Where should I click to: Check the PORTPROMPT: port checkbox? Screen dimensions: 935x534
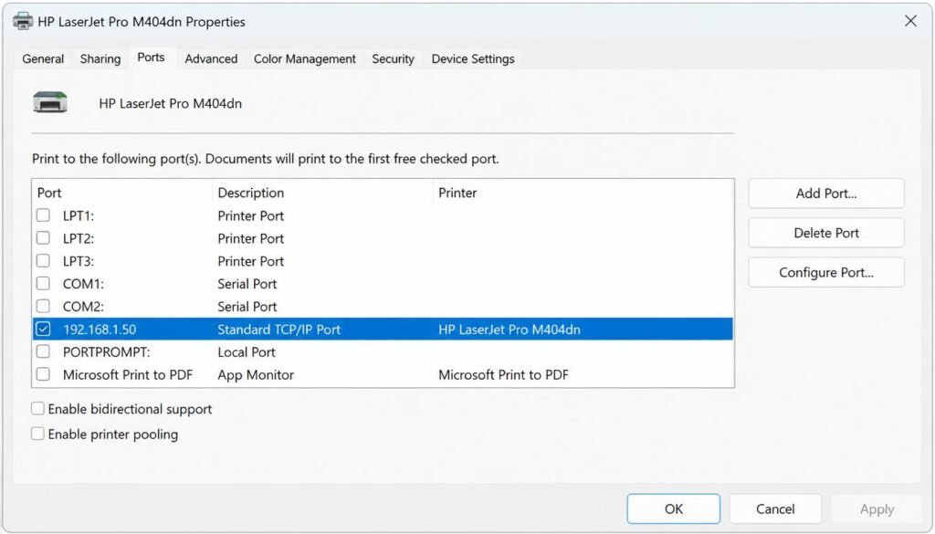point(43,351)
